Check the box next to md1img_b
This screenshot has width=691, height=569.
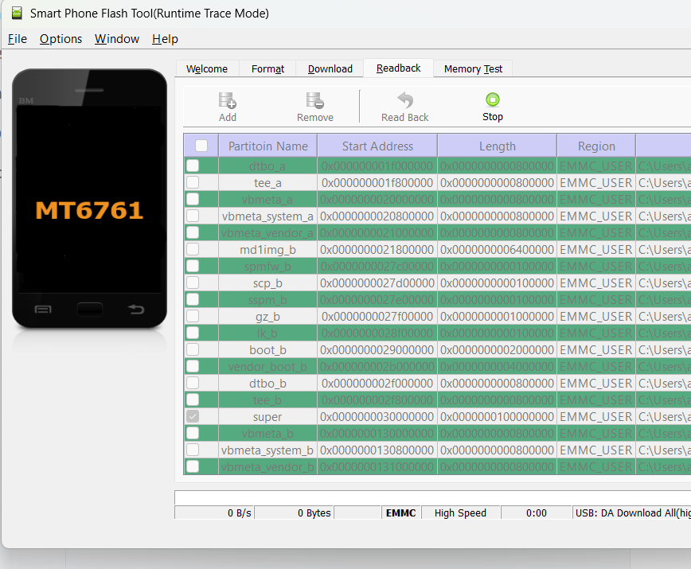click(x=193, y=249)
